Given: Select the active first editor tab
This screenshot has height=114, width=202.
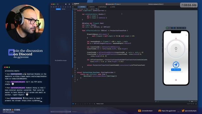Looking at the screenshot, I should point(82,7).
